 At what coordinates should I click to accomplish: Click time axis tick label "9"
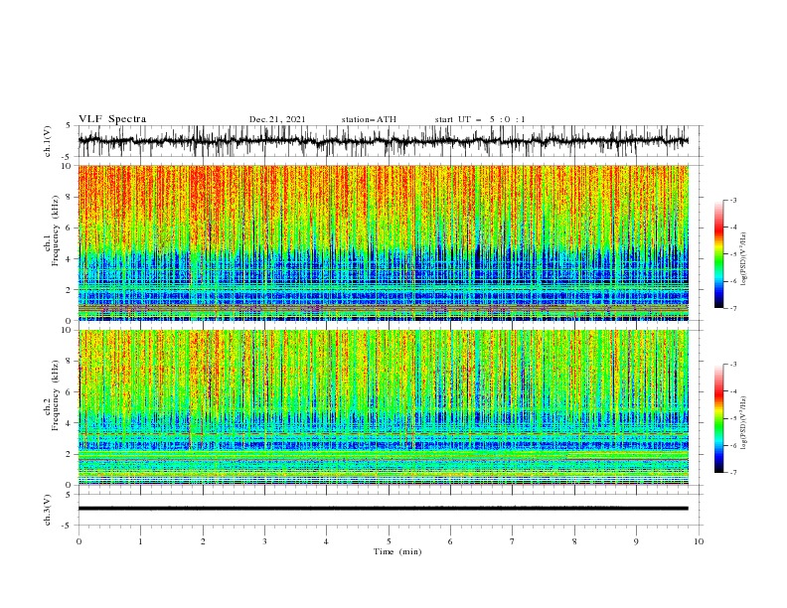[x=636, y=541]
